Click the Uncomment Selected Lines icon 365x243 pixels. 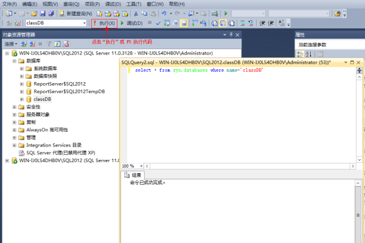[x=251, y=23]
